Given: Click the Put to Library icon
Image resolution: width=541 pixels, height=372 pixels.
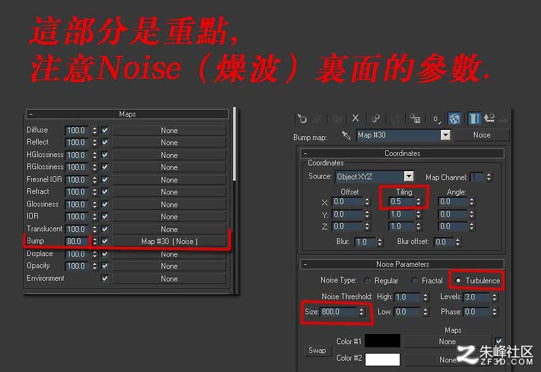Looking at the screenshot, I should (x=415, y=119).
